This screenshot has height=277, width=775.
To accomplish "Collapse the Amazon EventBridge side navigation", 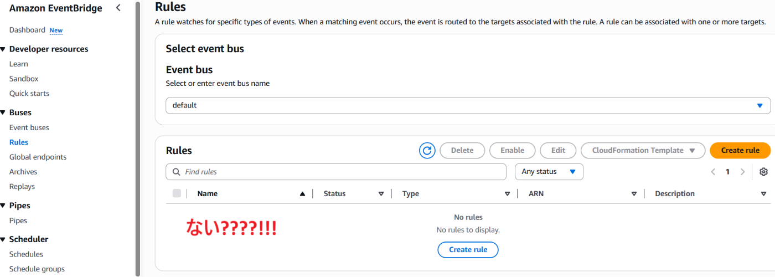I will click(x=118, y=8).
